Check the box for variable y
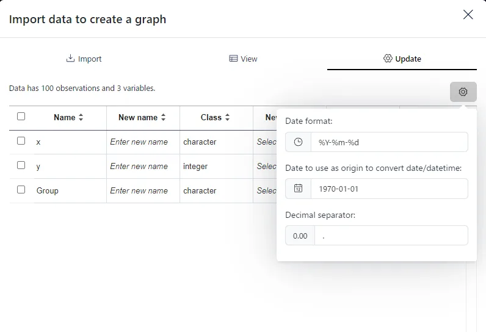 (x=21, y=165)
